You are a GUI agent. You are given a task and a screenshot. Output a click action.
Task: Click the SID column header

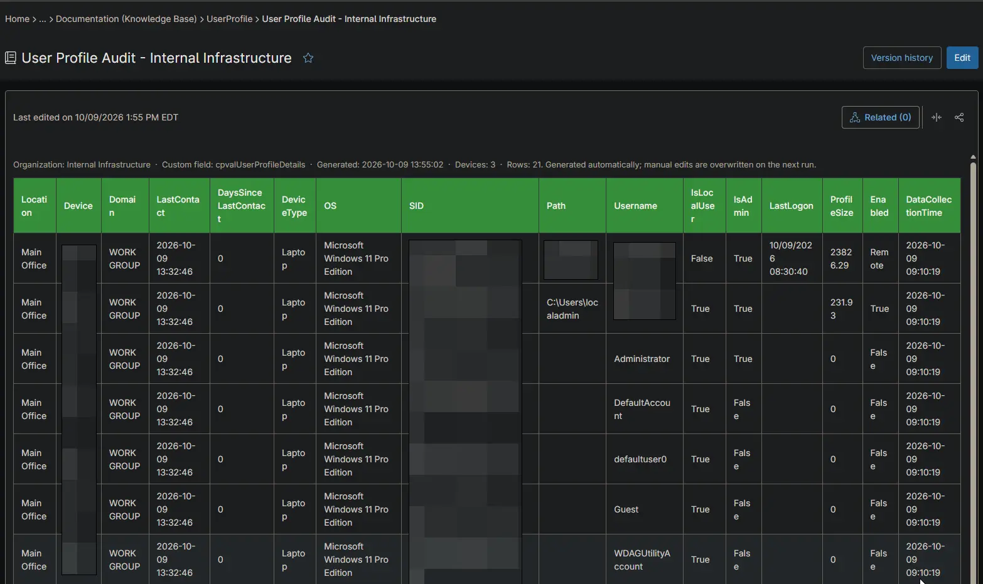[x=470, y=206]
